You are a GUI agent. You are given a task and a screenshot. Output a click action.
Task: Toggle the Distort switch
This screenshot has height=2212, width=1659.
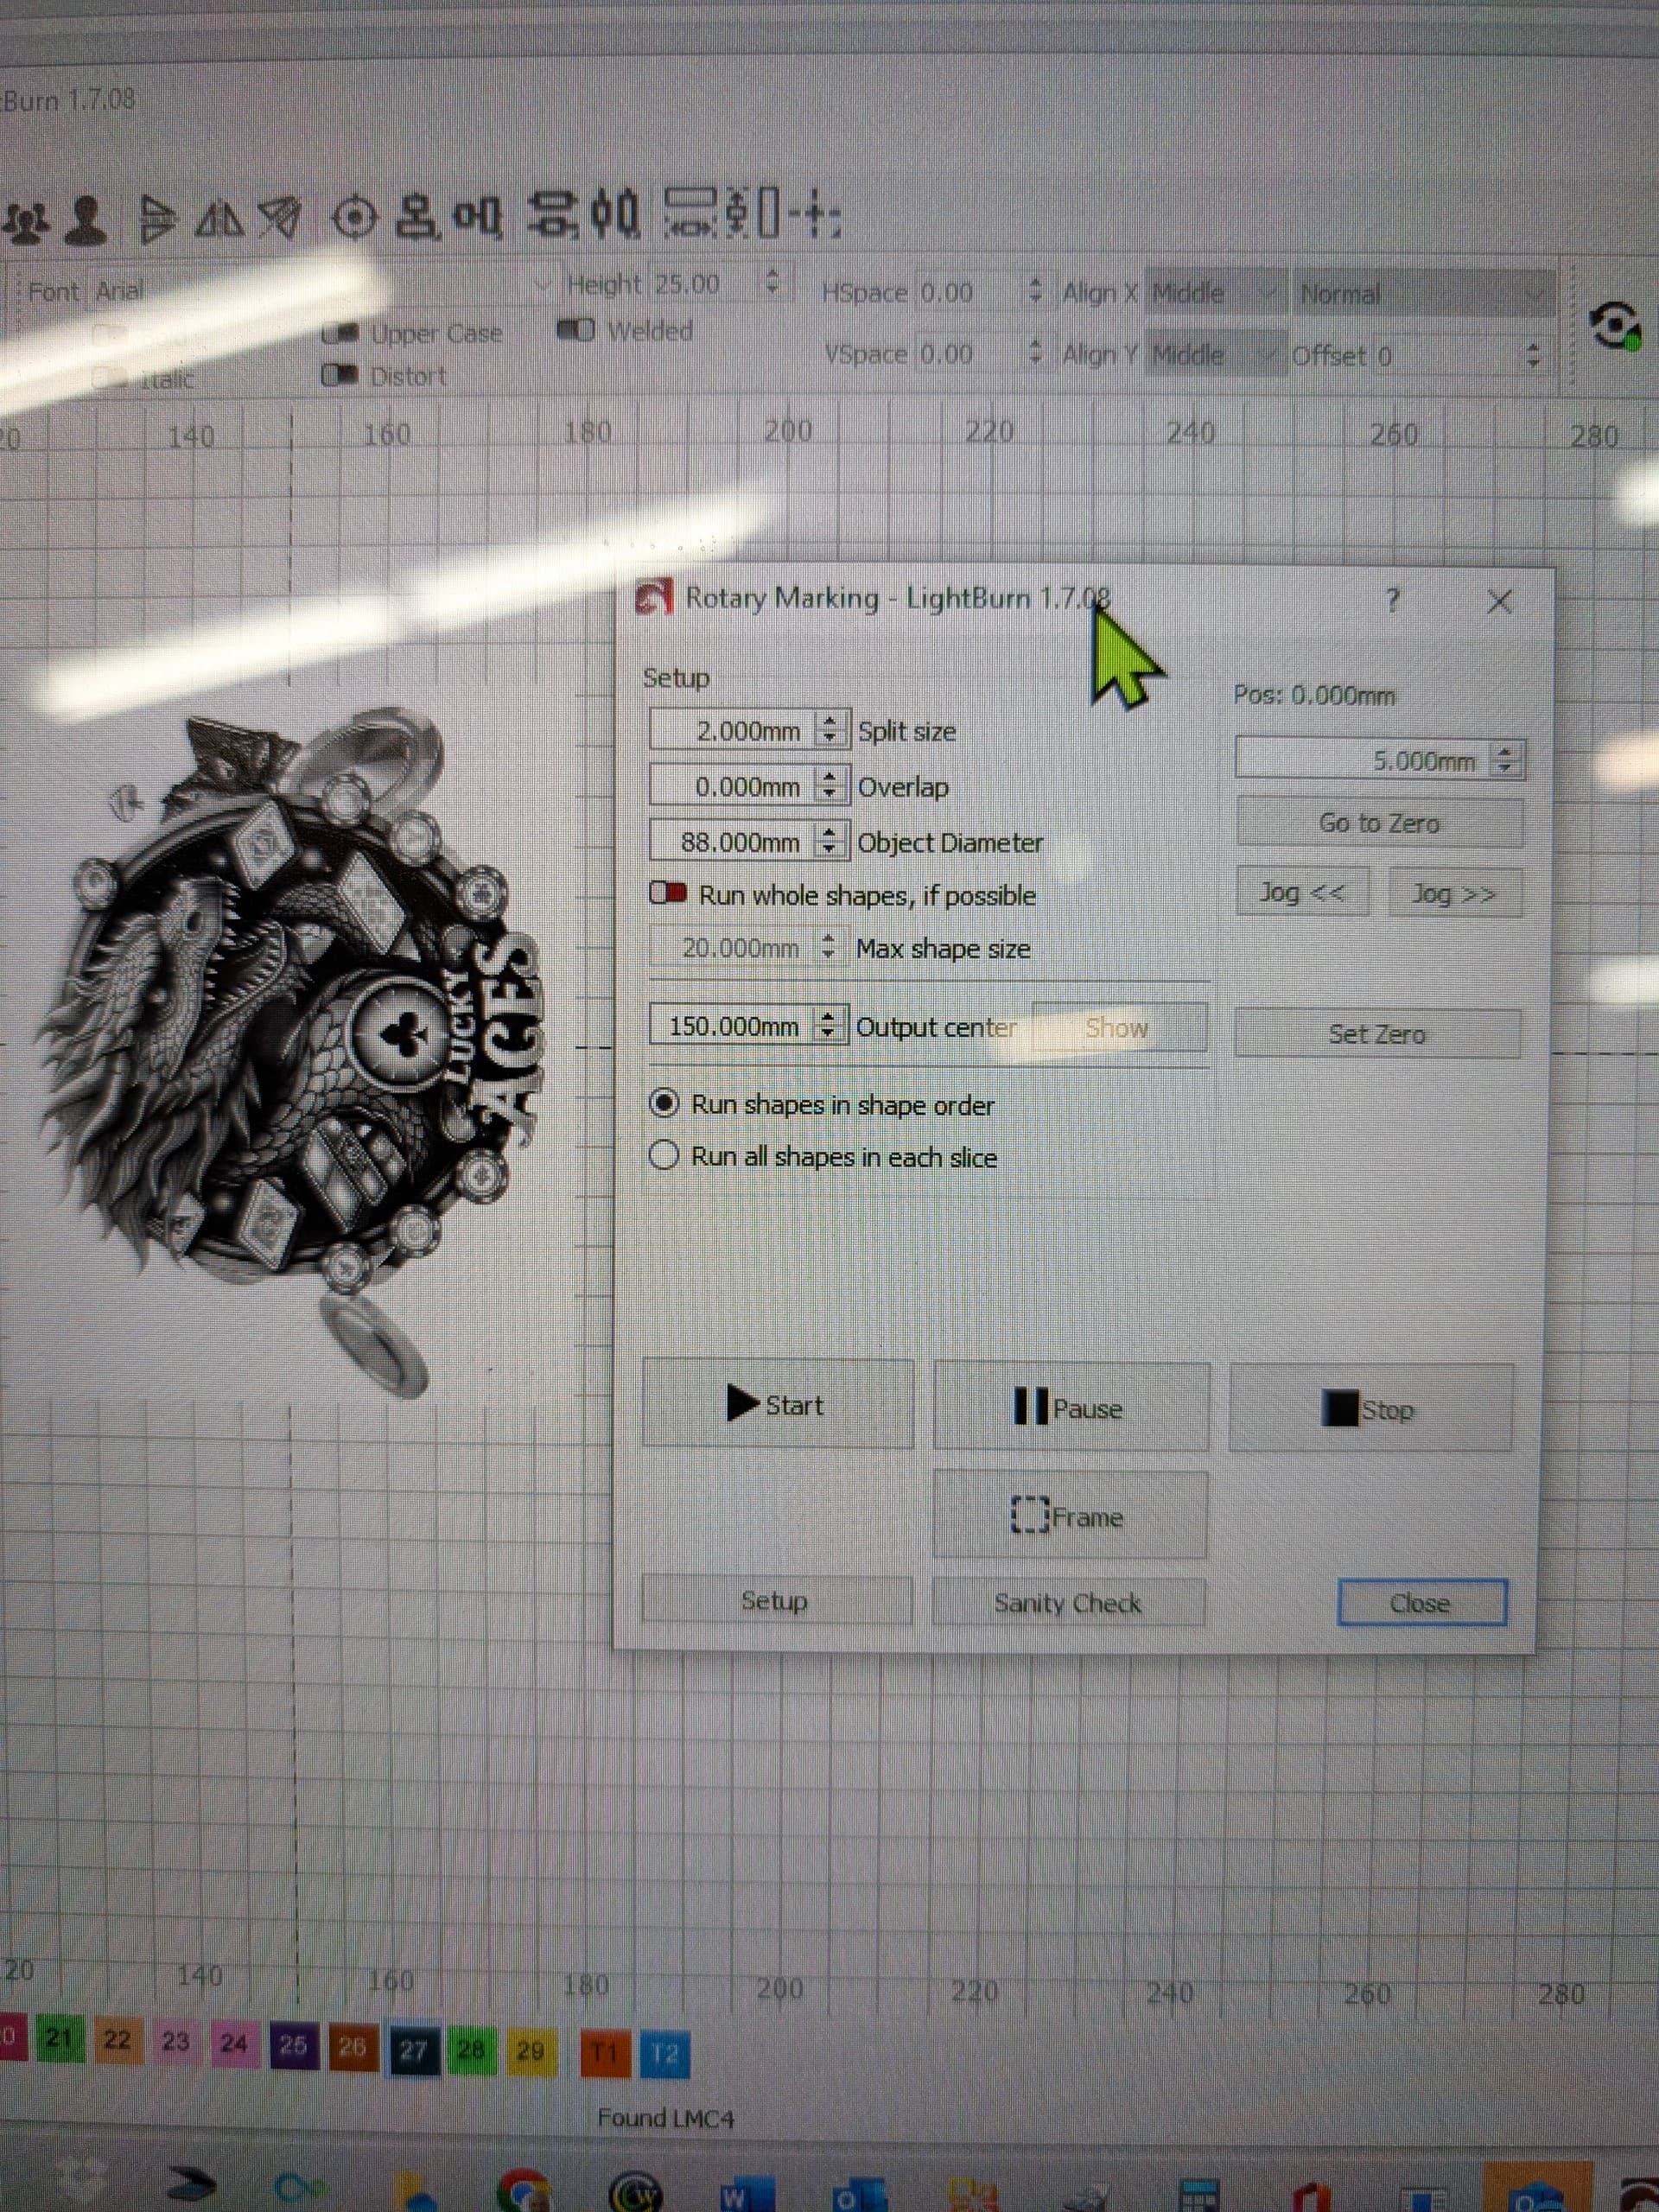[339, 376]
